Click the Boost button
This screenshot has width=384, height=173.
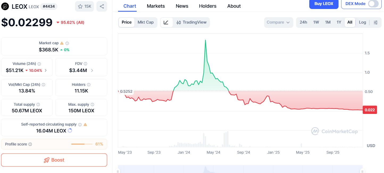[x=54, y=160]
